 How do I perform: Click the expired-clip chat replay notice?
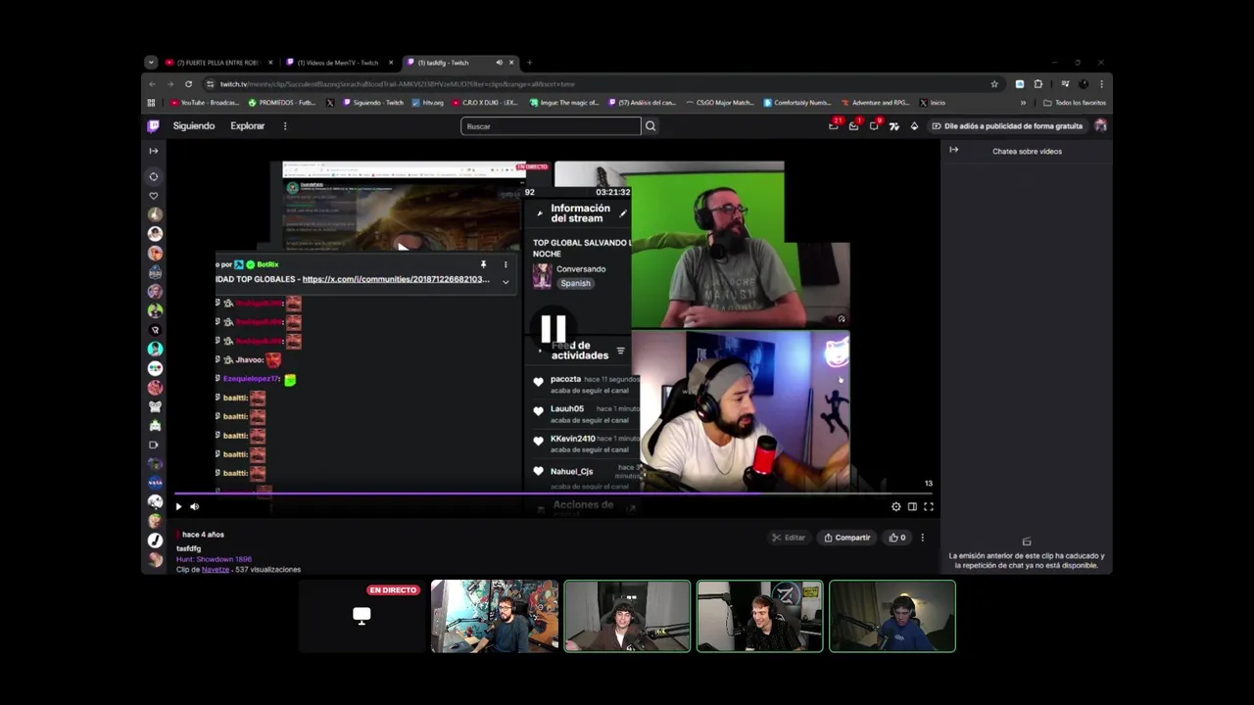click(1027, 560)
